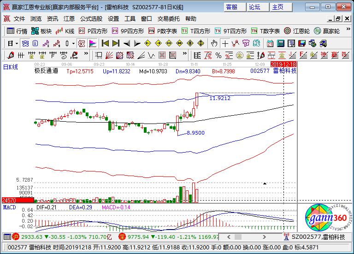
Task: Open the 公式选股 menu
Action: click(91, 19)
